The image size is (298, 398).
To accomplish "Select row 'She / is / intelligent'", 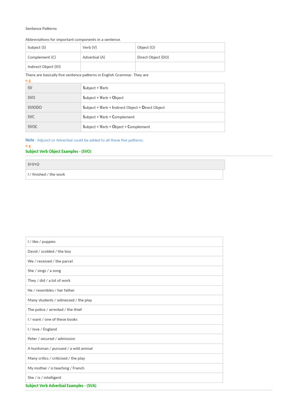I will (x=124, y=378).
